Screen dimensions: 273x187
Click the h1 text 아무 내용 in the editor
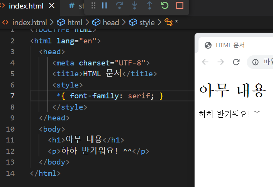pos(84,139)
